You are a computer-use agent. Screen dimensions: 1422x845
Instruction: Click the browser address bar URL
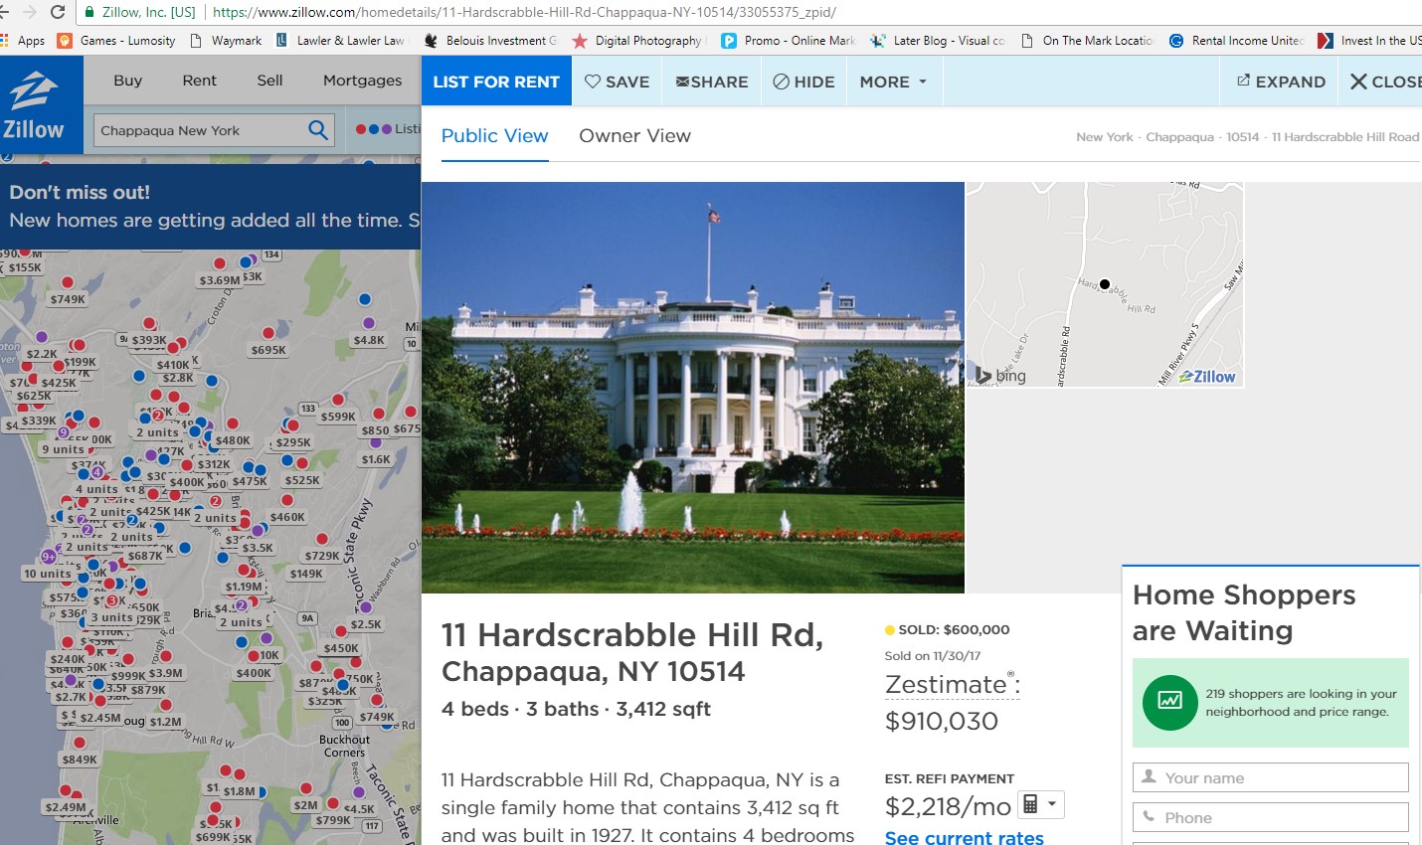(524, 12)
